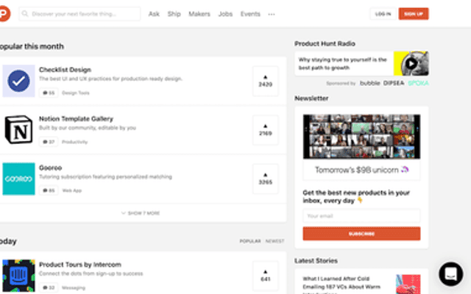This screenshot has height=294, width=471.
Task: Go to the Ship page
Action: pos(174,14)
